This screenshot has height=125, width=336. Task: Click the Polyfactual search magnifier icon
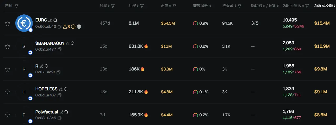[66, 112]
